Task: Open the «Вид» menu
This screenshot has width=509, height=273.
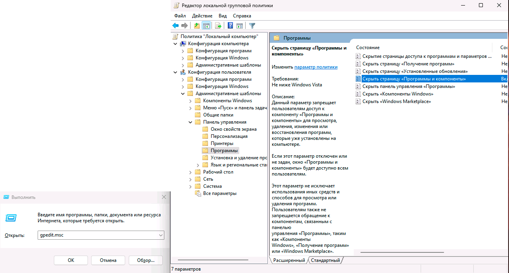Action: pos(223,16)
